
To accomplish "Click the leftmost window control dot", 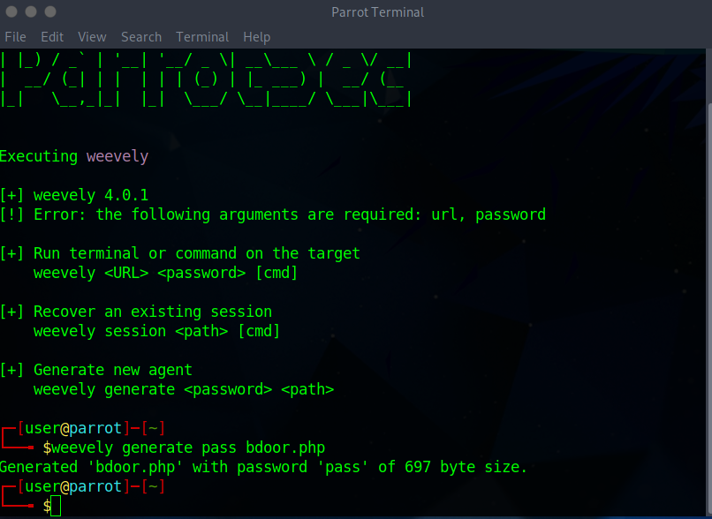I will [x=11, y=11].
